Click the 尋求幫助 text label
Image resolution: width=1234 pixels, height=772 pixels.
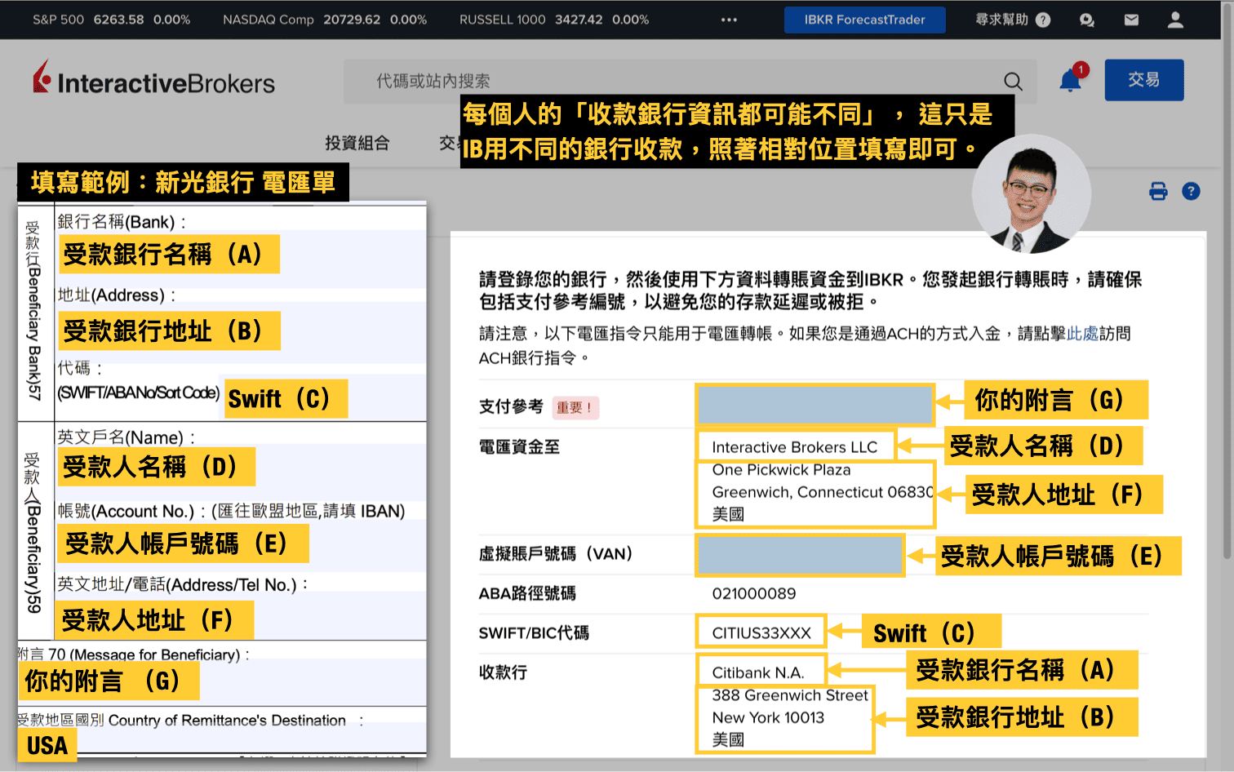(1001, 20)
